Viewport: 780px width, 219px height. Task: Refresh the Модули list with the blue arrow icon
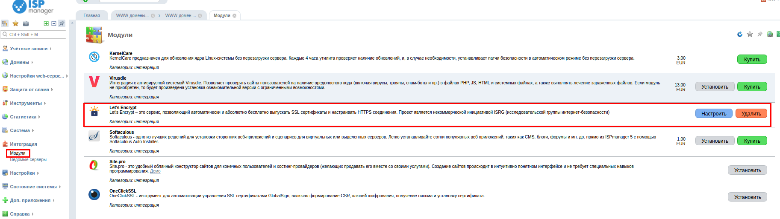pyautogui.click(x=740, y=34)
